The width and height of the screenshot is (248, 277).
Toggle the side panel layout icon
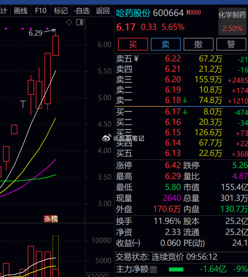[80, 22]
